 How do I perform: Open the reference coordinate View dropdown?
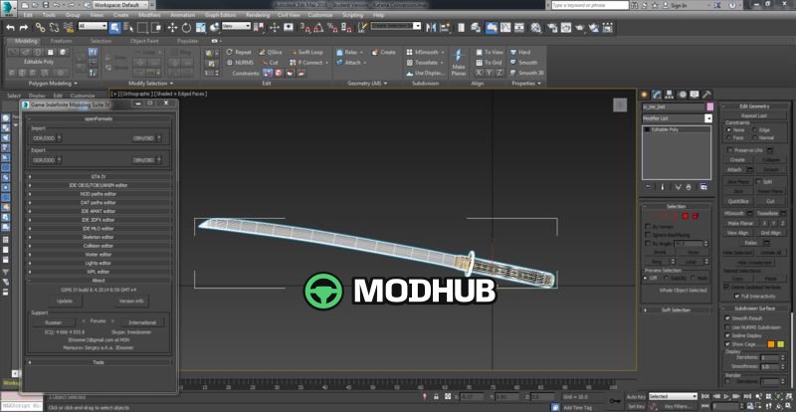coord(236,26)
